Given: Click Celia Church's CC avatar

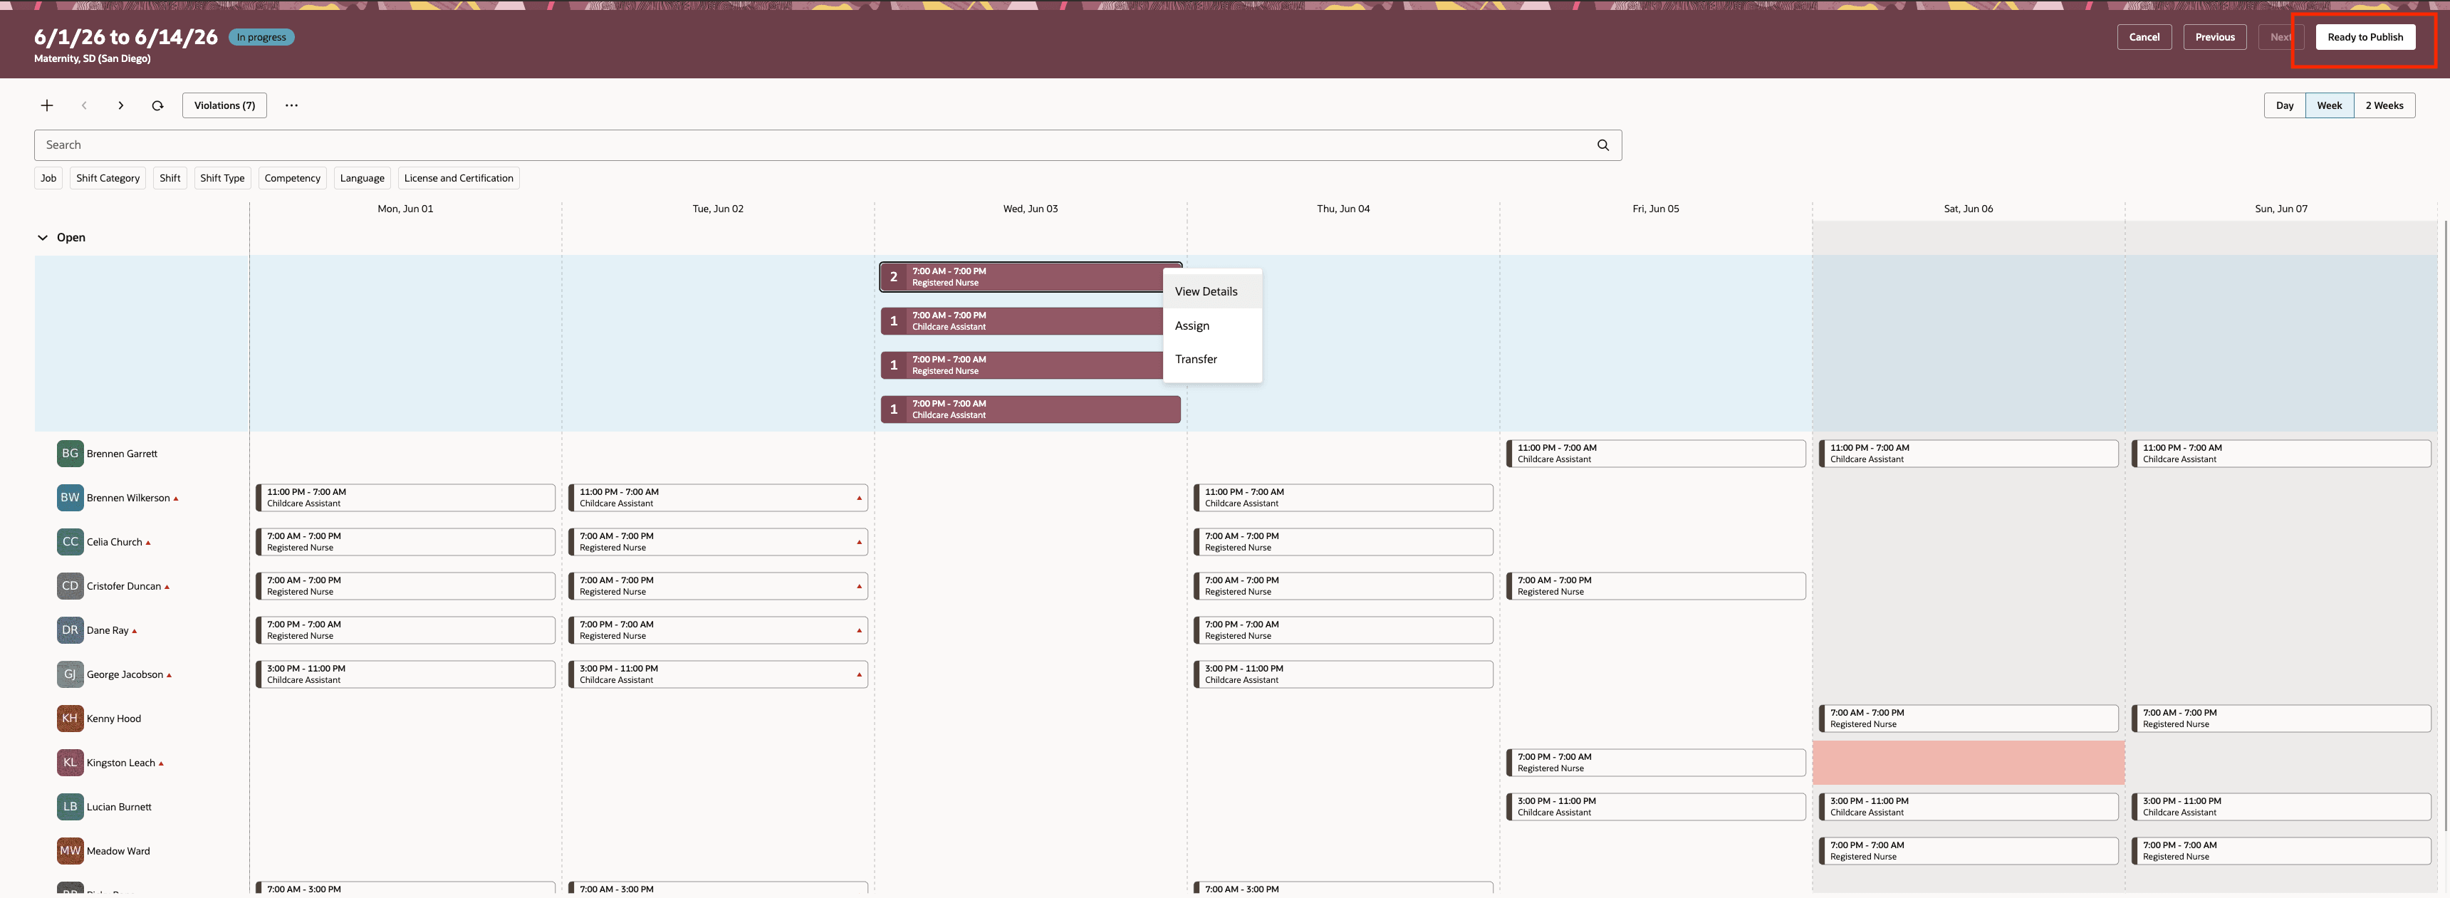Looking at the screenshot, I should [71, 542].
